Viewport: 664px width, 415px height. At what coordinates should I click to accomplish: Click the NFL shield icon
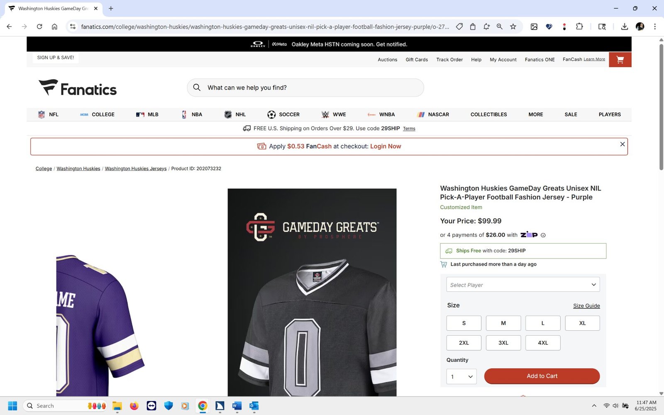pyautogui.click(x=41, y=115)
